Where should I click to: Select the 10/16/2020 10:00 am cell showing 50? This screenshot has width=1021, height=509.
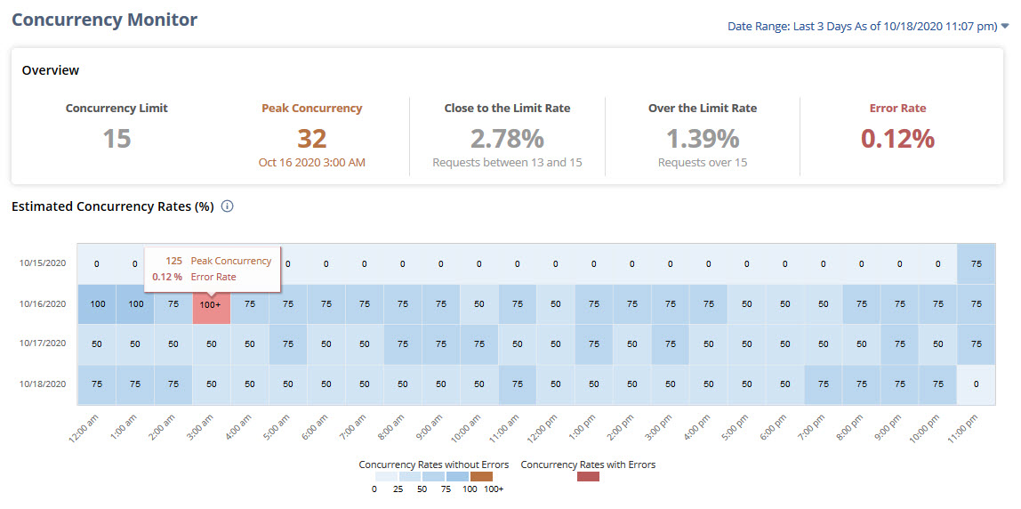point(479,303)
